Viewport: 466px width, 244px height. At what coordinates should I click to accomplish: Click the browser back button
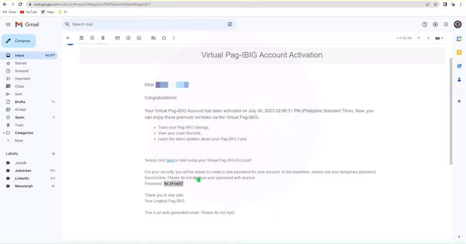click(5, 4)
